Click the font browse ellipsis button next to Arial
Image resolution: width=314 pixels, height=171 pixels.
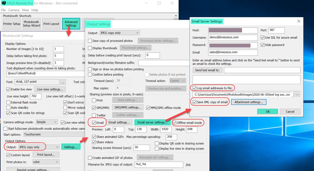[x=63, y=82]
